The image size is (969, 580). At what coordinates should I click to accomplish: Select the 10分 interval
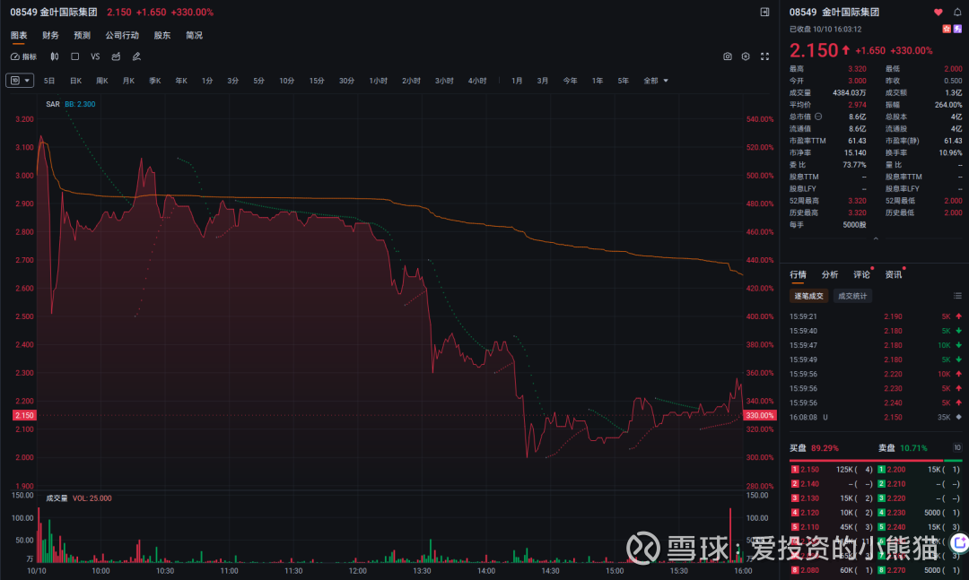(x=286, y=81)
